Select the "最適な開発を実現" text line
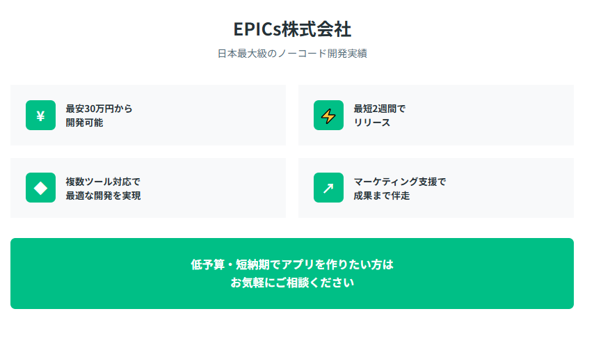This screenshot has height=348, width=594. 103,196
